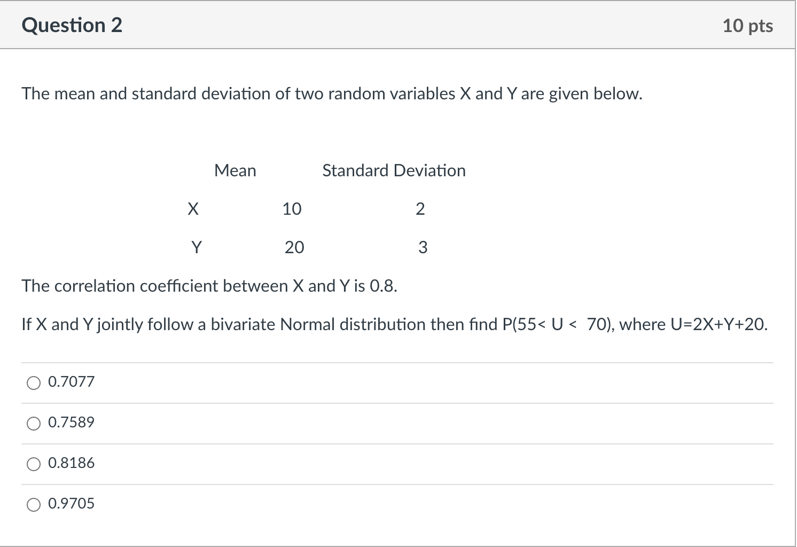Click the 0.7077 answer text label
The width and height of the screenshot is (797, 547).
[71, 381]
